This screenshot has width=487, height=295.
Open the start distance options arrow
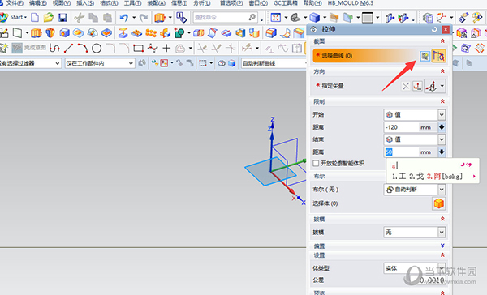click(x=442, y=127)
